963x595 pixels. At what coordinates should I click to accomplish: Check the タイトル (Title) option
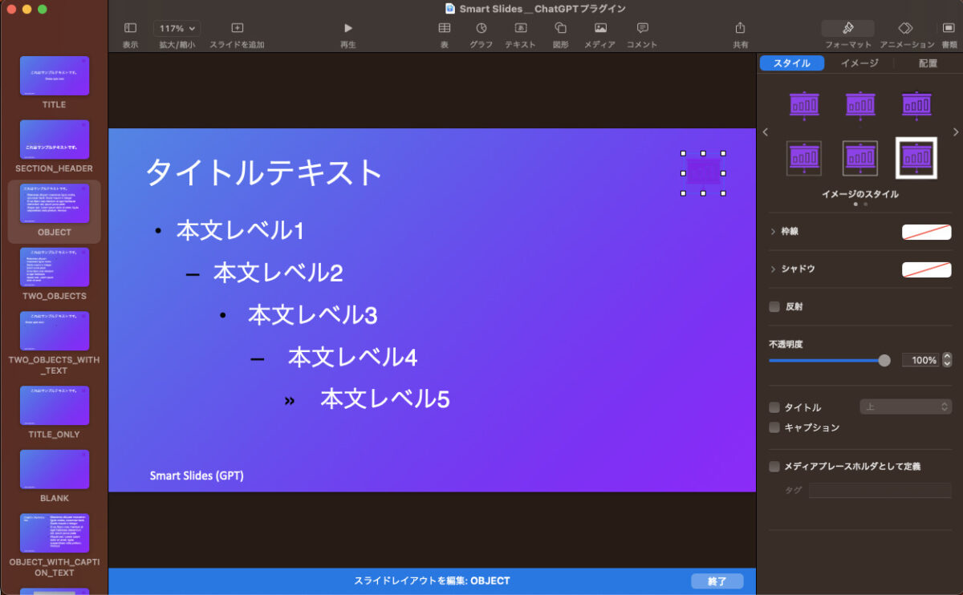(x=773, y=407)
